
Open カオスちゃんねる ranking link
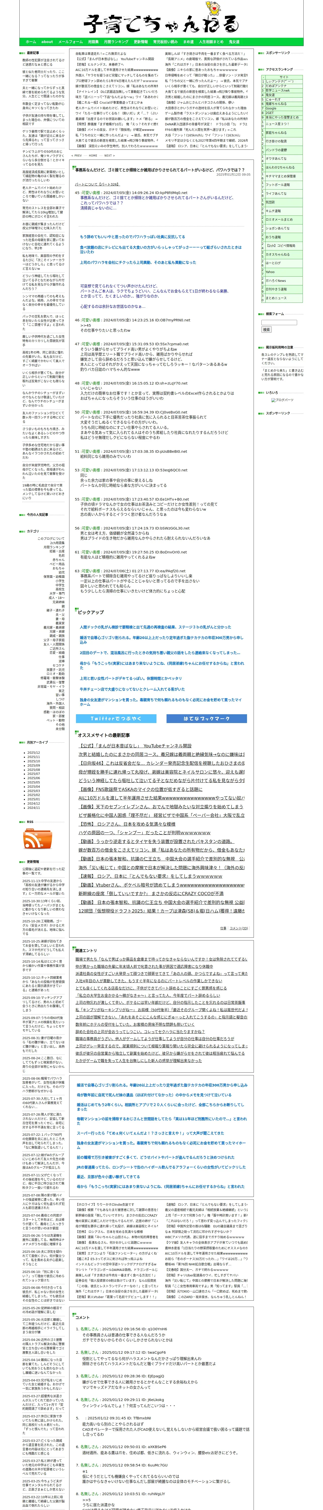[278, 254]
